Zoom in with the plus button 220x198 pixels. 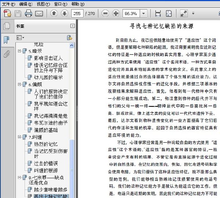coord(116,14)
